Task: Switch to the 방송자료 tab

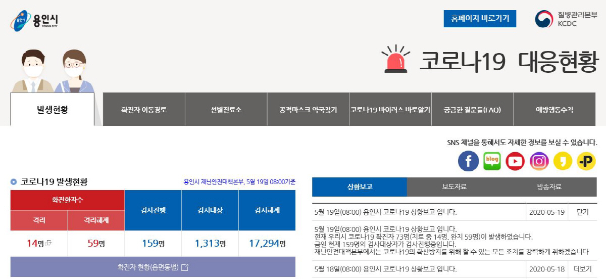Action: point(549,187)
